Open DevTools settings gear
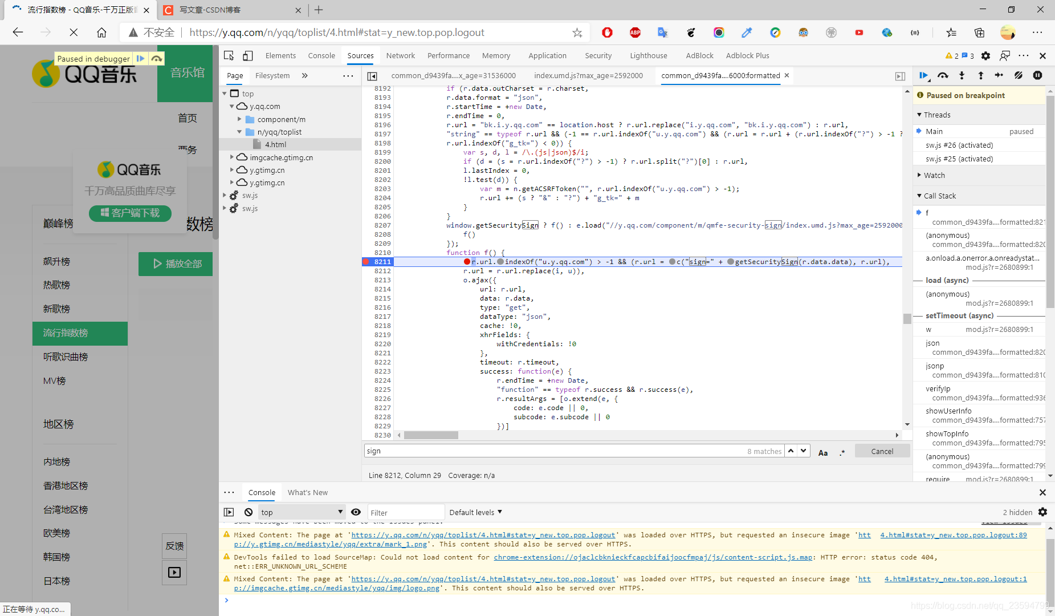The width and height of the screenshot is (1055, 616). coord(985,55)
